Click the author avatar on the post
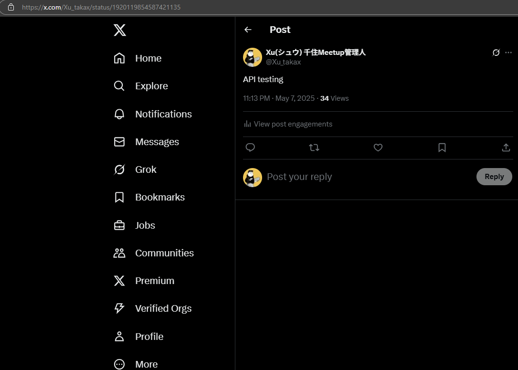 point(253,57)
